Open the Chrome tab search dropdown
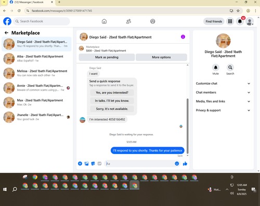The width and height of the screenshot is (260, 206). click(4, 2)
